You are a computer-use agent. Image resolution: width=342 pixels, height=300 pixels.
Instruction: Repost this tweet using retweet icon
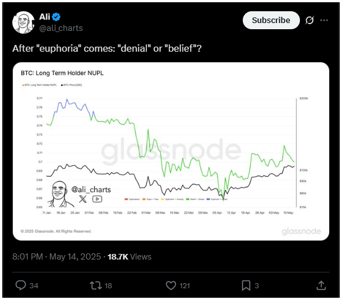point(96,285)
